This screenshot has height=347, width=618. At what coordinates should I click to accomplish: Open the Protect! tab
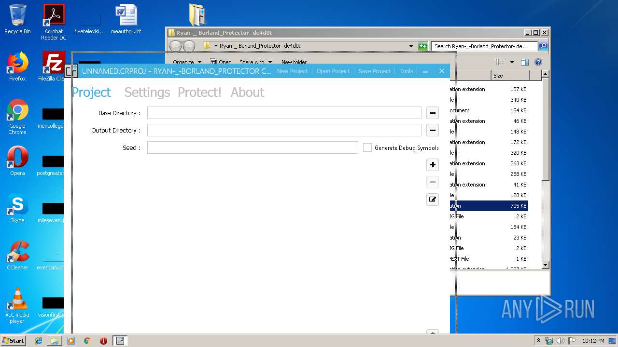tap(199, 92)
